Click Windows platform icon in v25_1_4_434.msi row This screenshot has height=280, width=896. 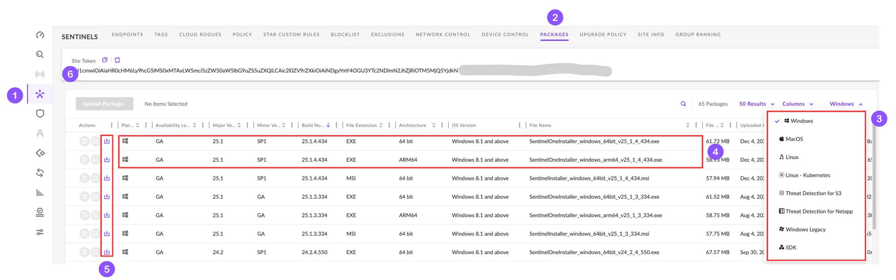(125, 178)
